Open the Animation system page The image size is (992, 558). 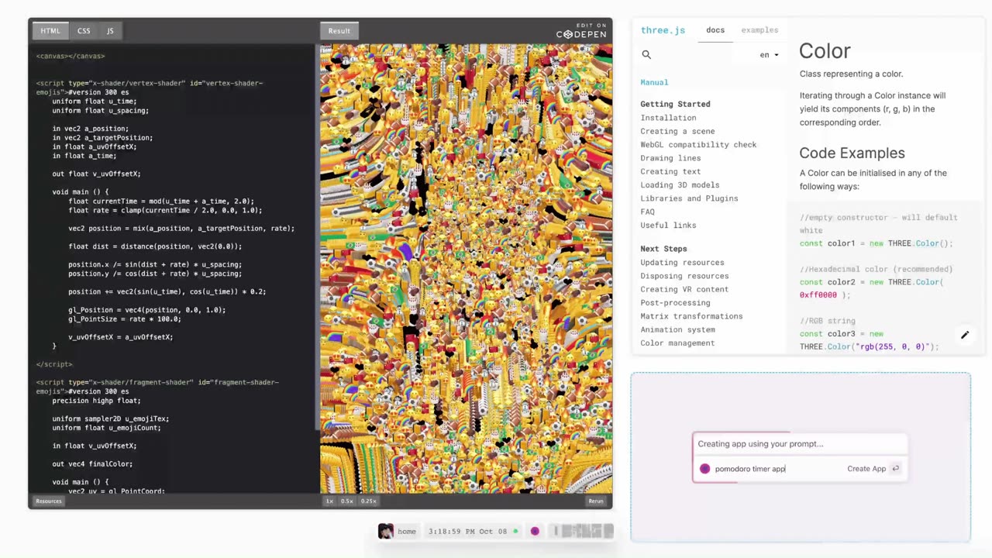point(677,329)
